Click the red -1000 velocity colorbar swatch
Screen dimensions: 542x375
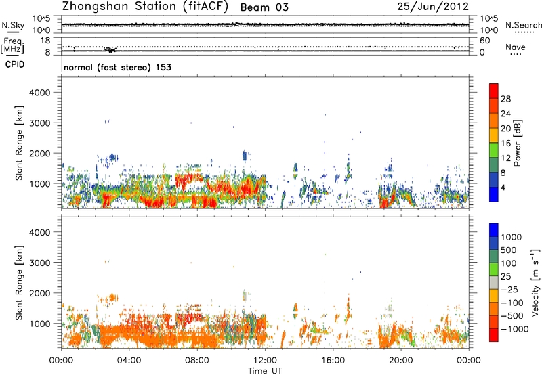pyautogui.click(x=494, y=335)
